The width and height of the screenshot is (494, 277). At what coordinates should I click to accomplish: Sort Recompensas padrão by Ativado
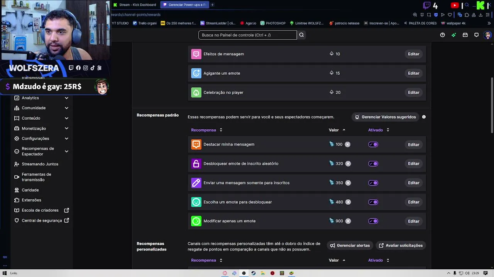379,130
